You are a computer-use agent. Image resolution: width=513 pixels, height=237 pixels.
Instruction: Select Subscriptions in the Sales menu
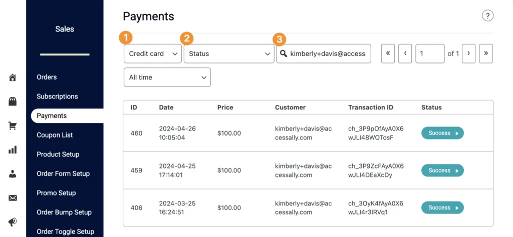tap(57, 96)
